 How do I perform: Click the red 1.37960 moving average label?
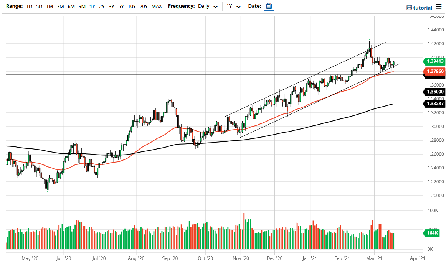point(434,71)
